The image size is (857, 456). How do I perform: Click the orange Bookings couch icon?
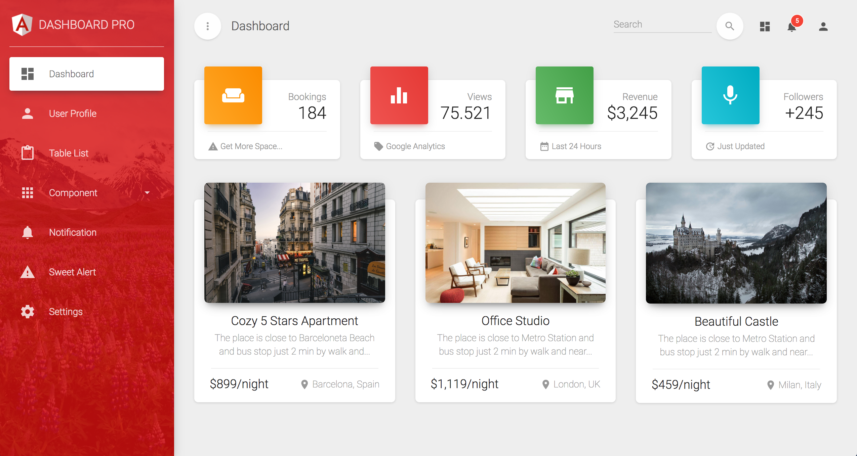coord(233,95)
